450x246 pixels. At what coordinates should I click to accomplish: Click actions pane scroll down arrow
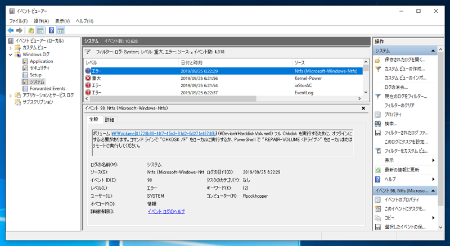click(x=441, y=227)
